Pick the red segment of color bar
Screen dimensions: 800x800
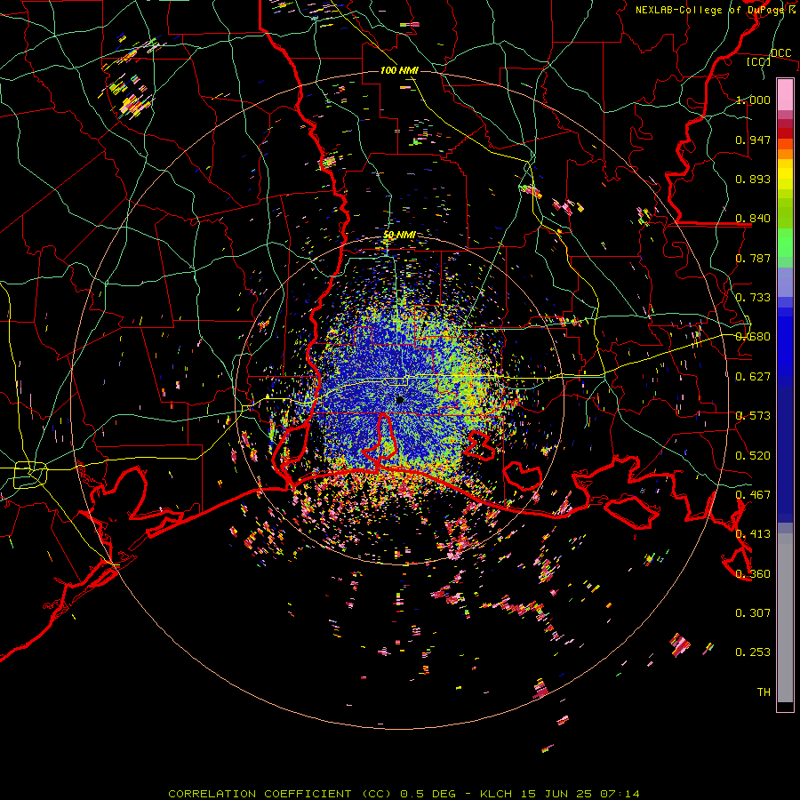tap(785, 132)
